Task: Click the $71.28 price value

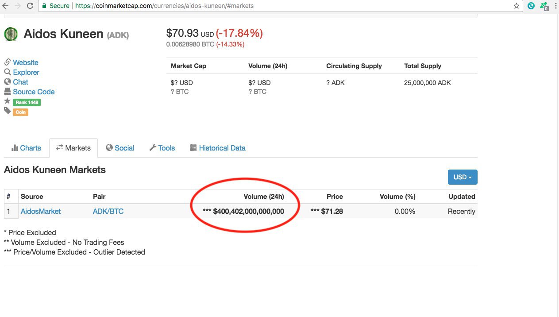Action: coord(327,211)
